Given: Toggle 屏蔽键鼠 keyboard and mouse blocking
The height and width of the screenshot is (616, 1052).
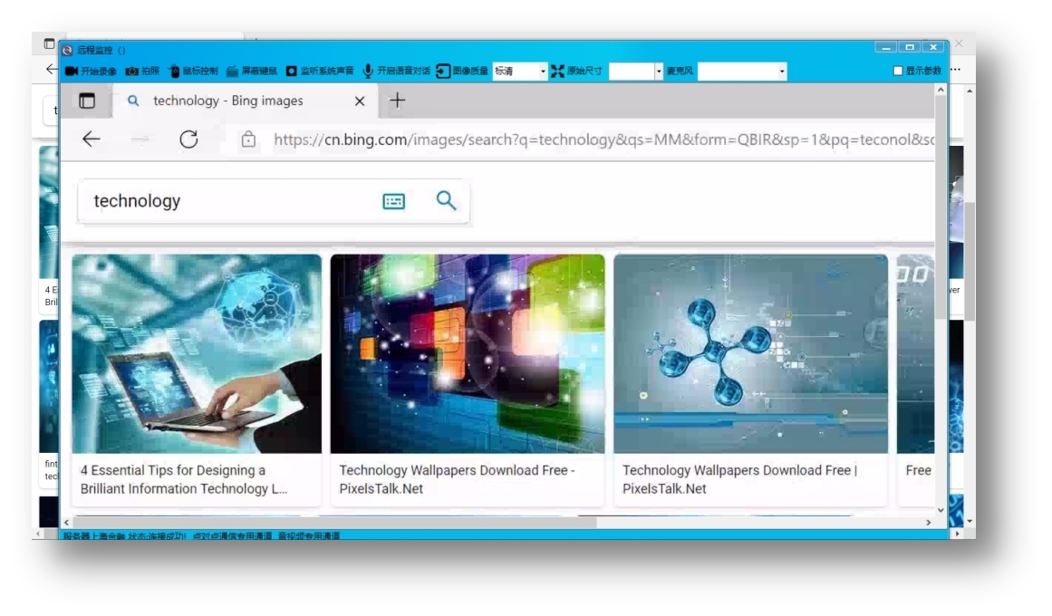Looking at the screenshot, I should (x=232, y=71).
